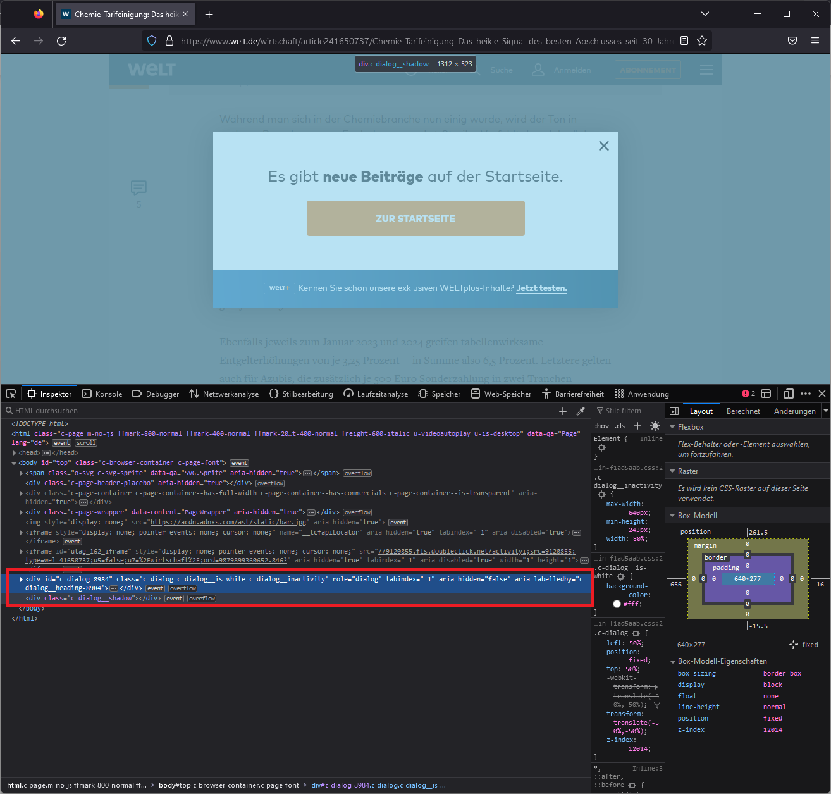Click the plus icon to add new CSS rule

(x=637, y=426)
